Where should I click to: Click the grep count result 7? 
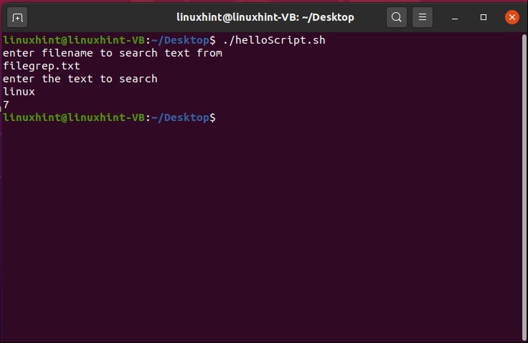(x=6, y=105)
